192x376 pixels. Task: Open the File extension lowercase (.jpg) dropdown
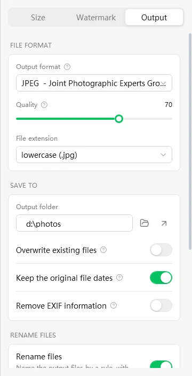pos(94,155)
